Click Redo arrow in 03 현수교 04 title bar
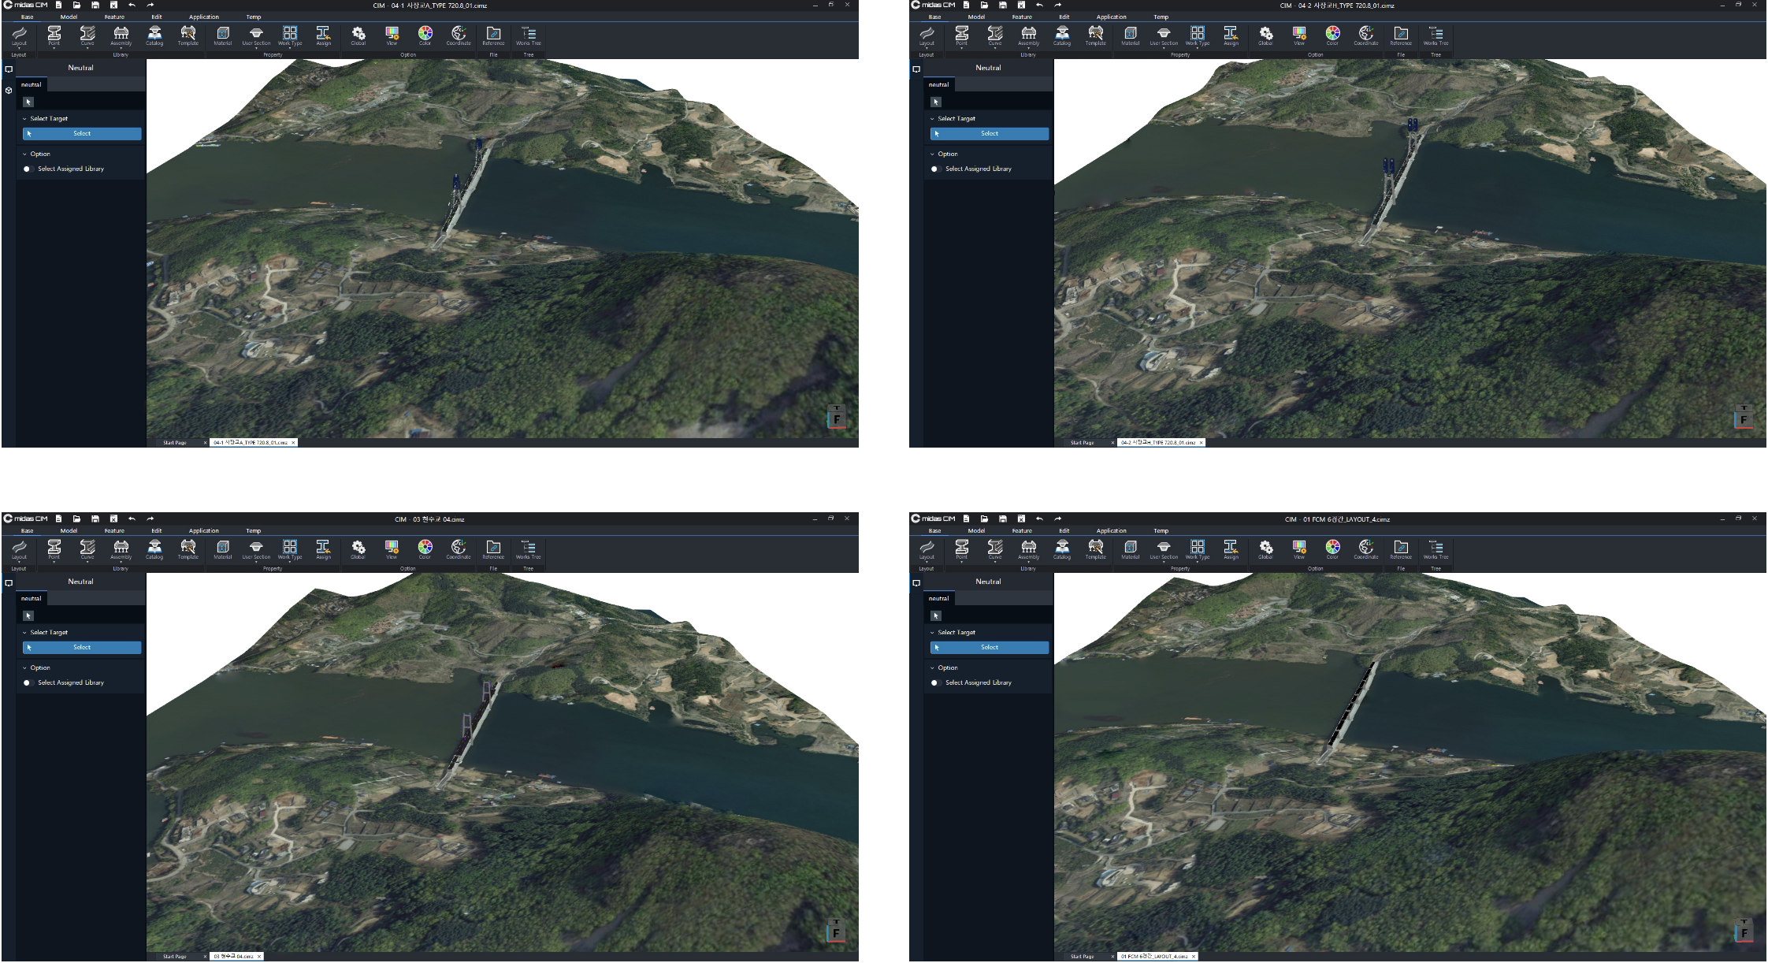The height and width of the screenshot is (963, 1768). pyautogui.click(x=150, y=519)
